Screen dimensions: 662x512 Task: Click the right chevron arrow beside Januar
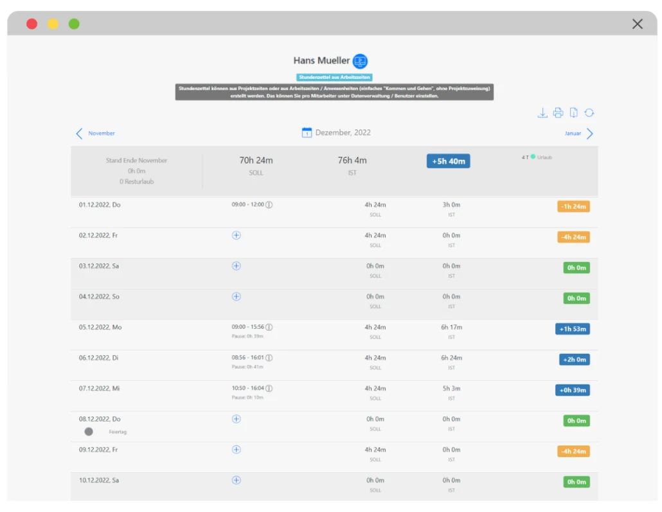[x=589, y=134]
